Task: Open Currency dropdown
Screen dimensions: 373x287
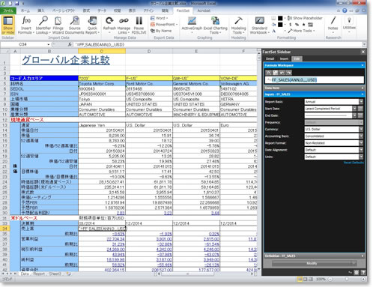Action: 361,129
